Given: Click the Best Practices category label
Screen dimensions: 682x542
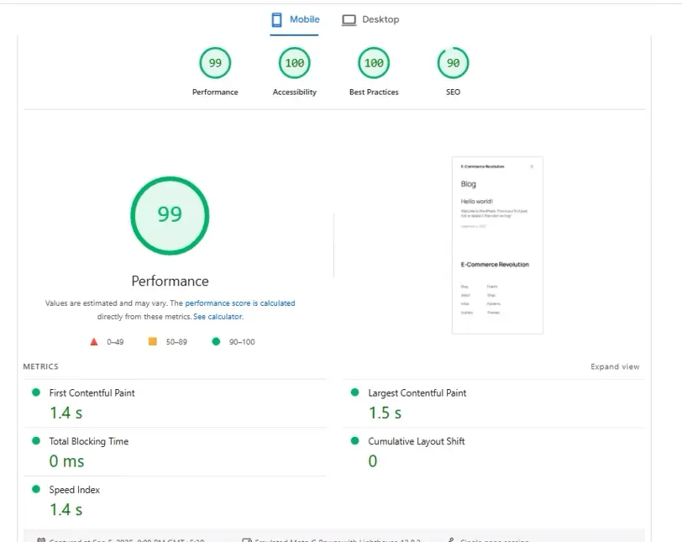Looking at the screenshot, I should (374, 92).
